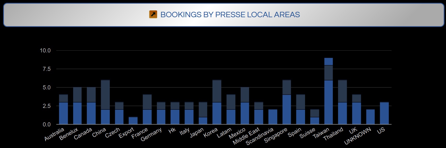Select the Export bar in chart

pyautogui.click(x=133, y=121)
